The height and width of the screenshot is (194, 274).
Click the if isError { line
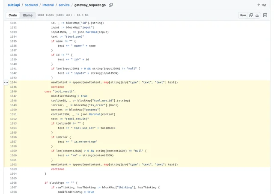[x=61, y=137]
